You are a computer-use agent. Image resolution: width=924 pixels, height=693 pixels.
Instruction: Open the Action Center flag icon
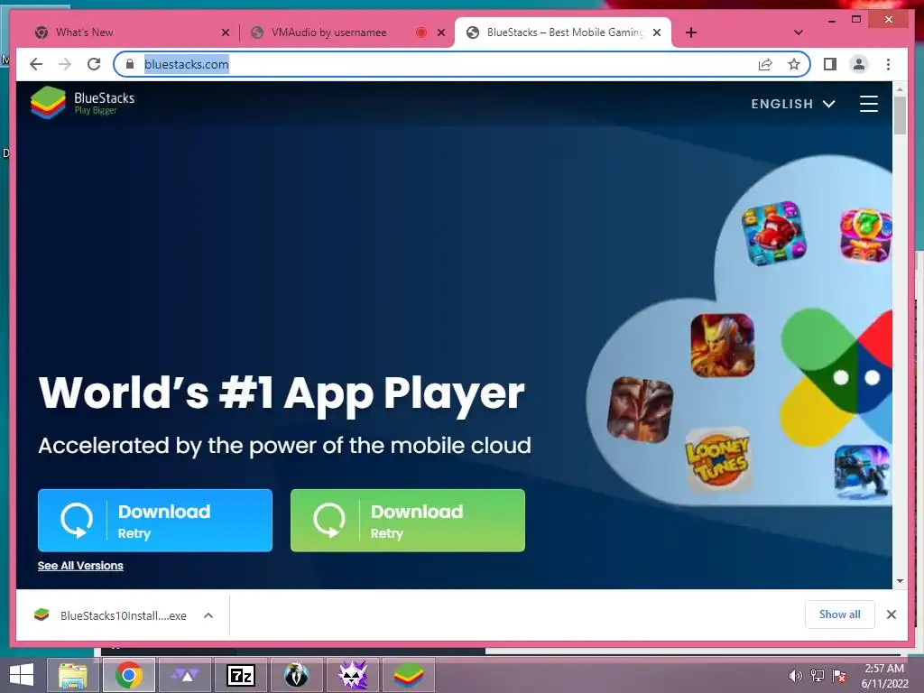coord(839,676)
